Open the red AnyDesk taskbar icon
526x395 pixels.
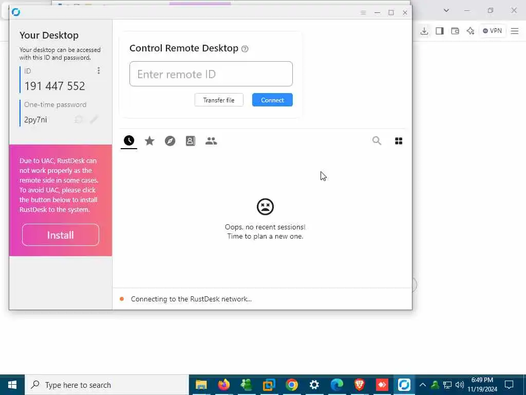382,385
